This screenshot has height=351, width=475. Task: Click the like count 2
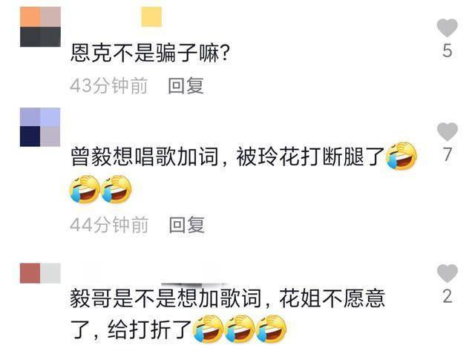pos(448,296)
